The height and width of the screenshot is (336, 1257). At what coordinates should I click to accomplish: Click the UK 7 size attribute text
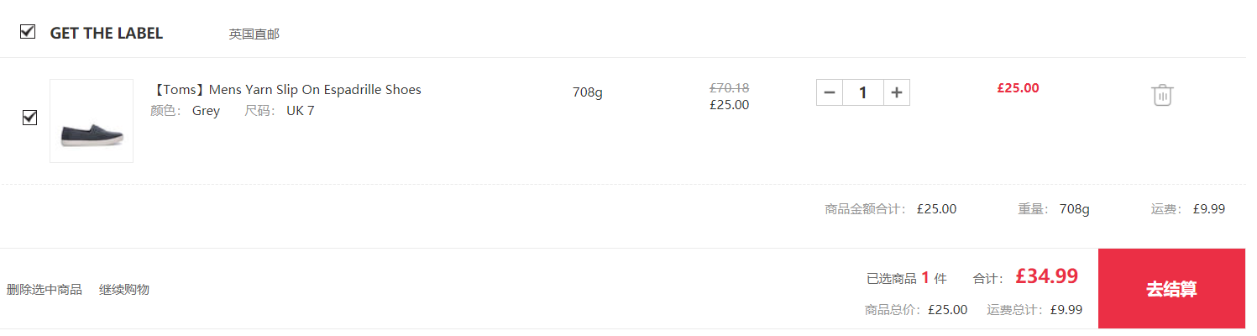pyautogui.click(x=301, y=111)
